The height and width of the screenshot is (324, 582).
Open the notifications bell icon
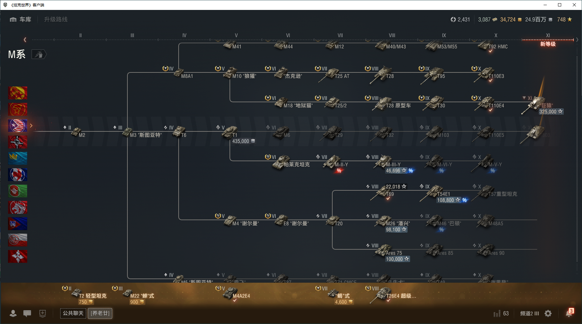[x=569, y=313]
